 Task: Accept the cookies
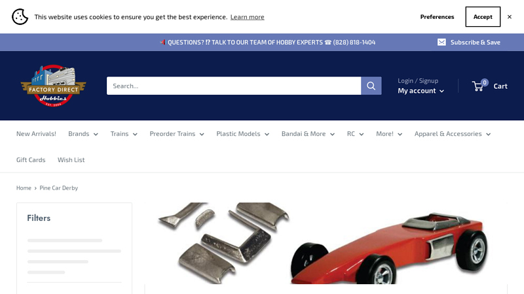pos(483,17)
